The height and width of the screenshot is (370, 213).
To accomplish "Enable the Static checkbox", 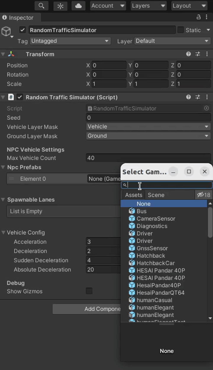I will (x=180, y=30).
